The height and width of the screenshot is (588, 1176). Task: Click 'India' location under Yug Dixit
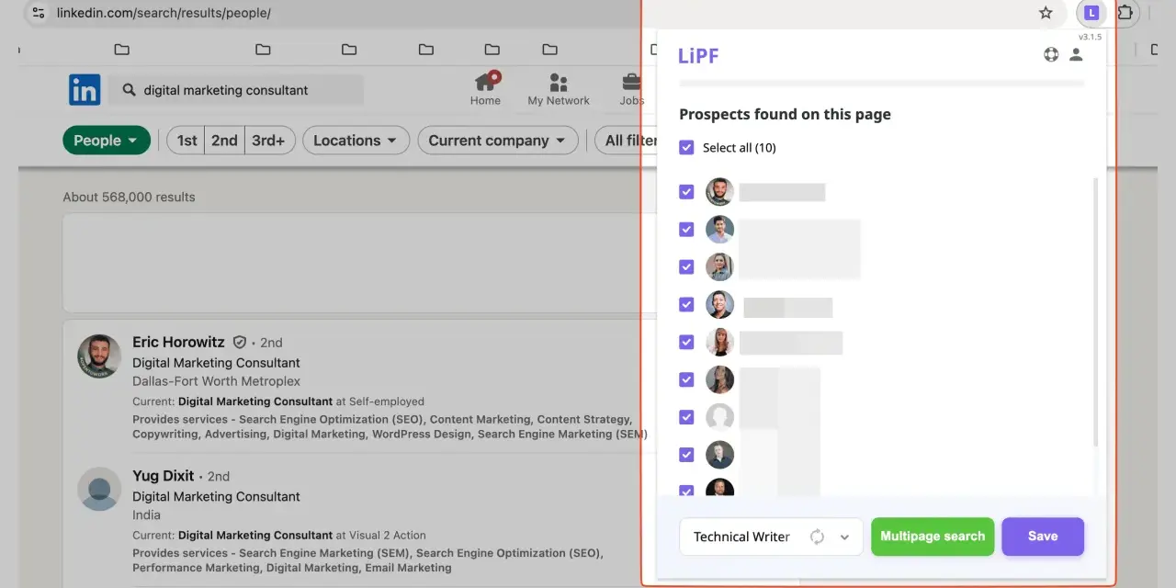146,515
